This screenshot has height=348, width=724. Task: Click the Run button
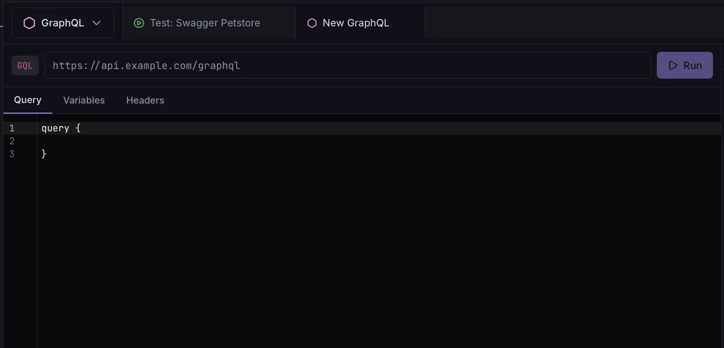coord(685,65)
